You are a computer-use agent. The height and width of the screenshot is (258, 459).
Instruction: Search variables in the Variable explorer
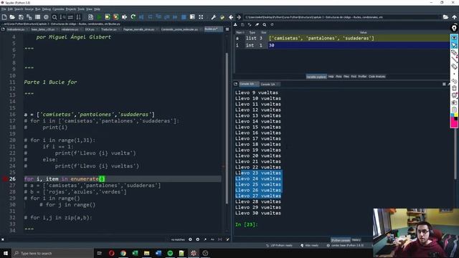tap(265, 25)
